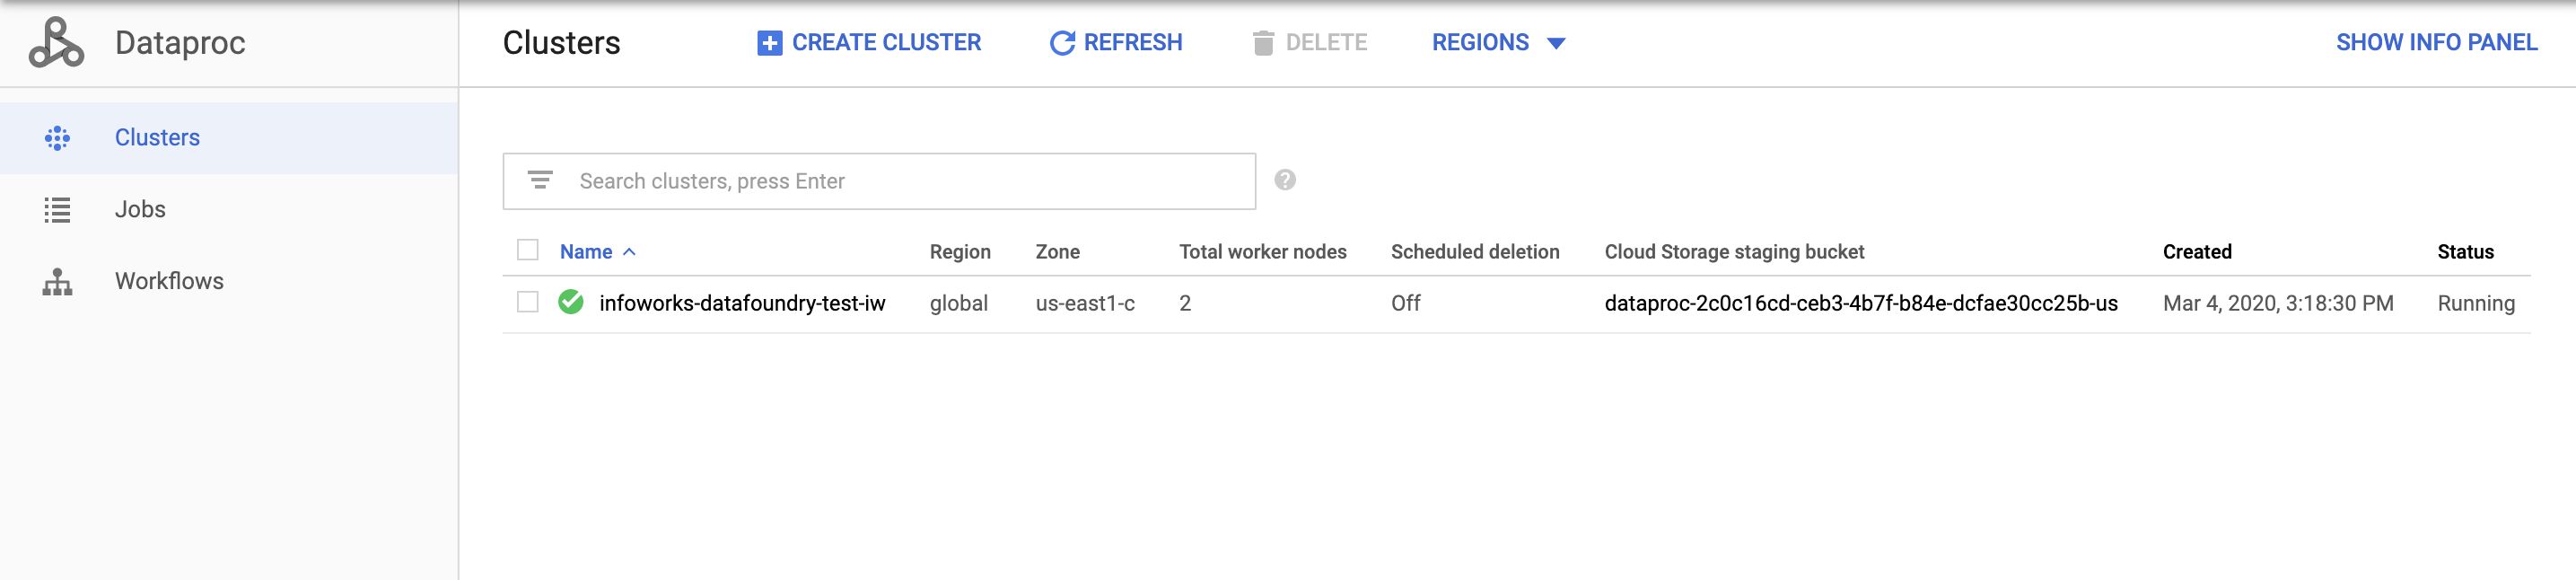Click the Jobs list icon
The height and width of the screenshot is (580, 2576).
[x=57, y=210]
